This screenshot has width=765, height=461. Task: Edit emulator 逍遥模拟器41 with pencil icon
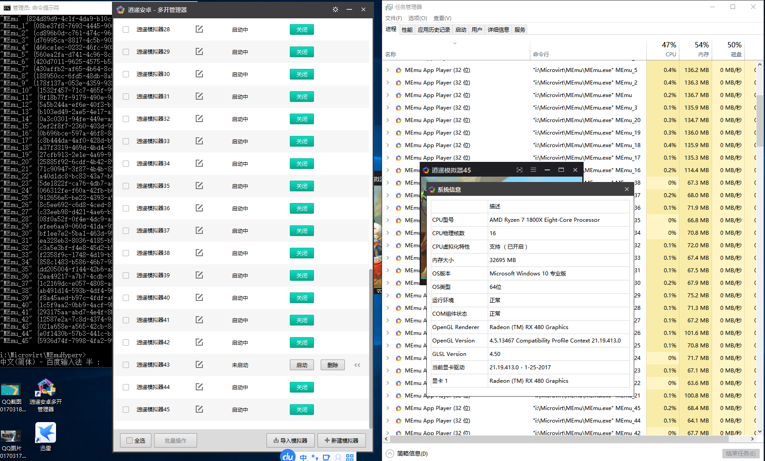(199, 320)
